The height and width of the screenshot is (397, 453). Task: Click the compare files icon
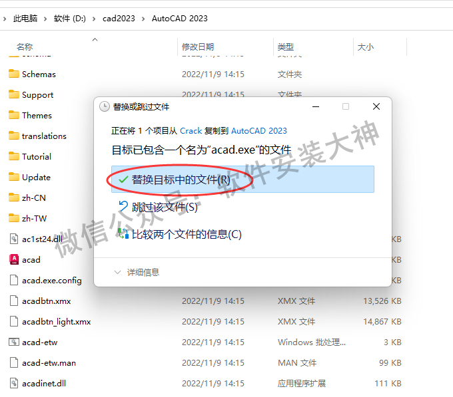click(x=123, y=233)
